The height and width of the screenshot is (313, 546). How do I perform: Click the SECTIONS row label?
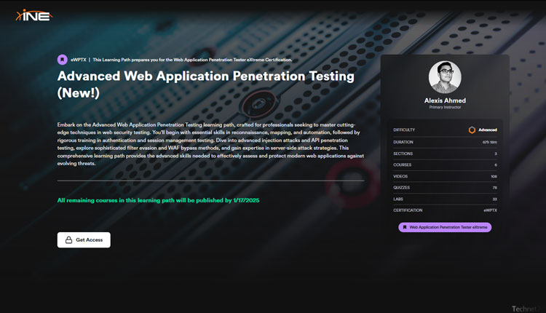tap(403, 154)
